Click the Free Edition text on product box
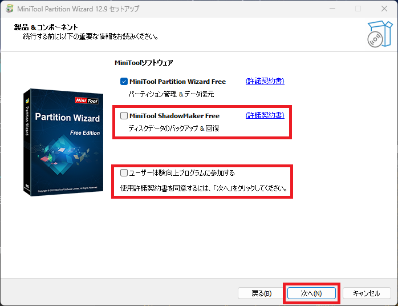Image resolution: width=398 pixels, height=306 pixels. [x=84, y=132]
